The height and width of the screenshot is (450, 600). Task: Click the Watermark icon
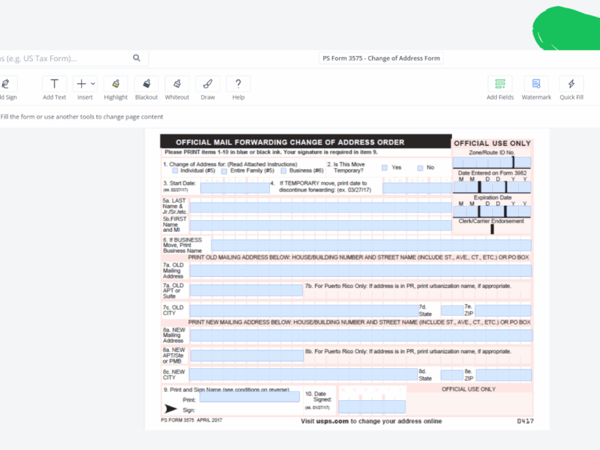point(536,84)
